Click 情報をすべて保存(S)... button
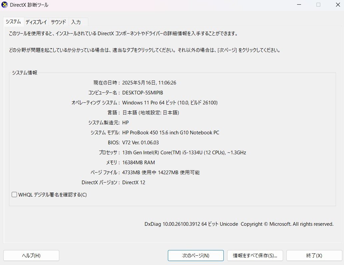Image resolution: width=344 pixels, height=265 pixels. coord(255,255)
